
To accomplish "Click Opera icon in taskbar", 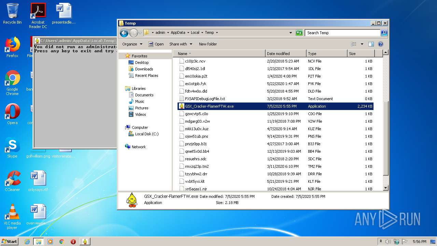I will click(x=73, y=242).
